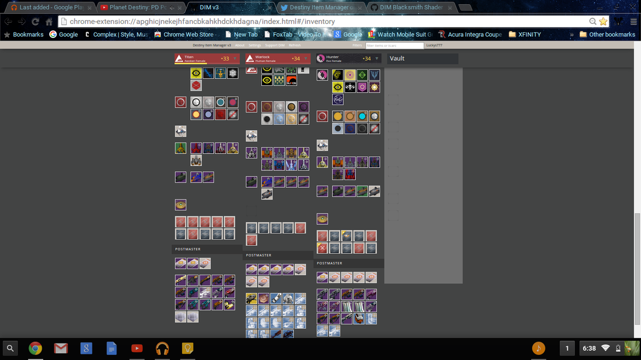
Task: Open Google Docs from the shelf
Action: [112, 348]
